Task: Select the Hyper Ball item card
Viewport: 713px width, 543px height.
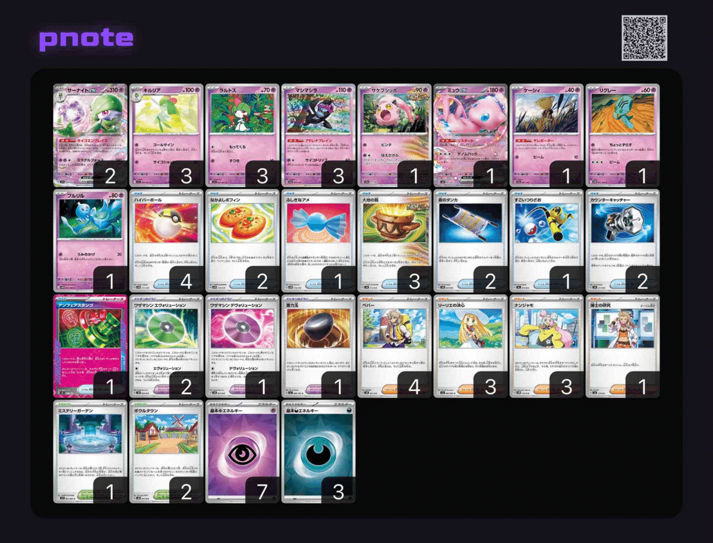Action: point(166,241)
